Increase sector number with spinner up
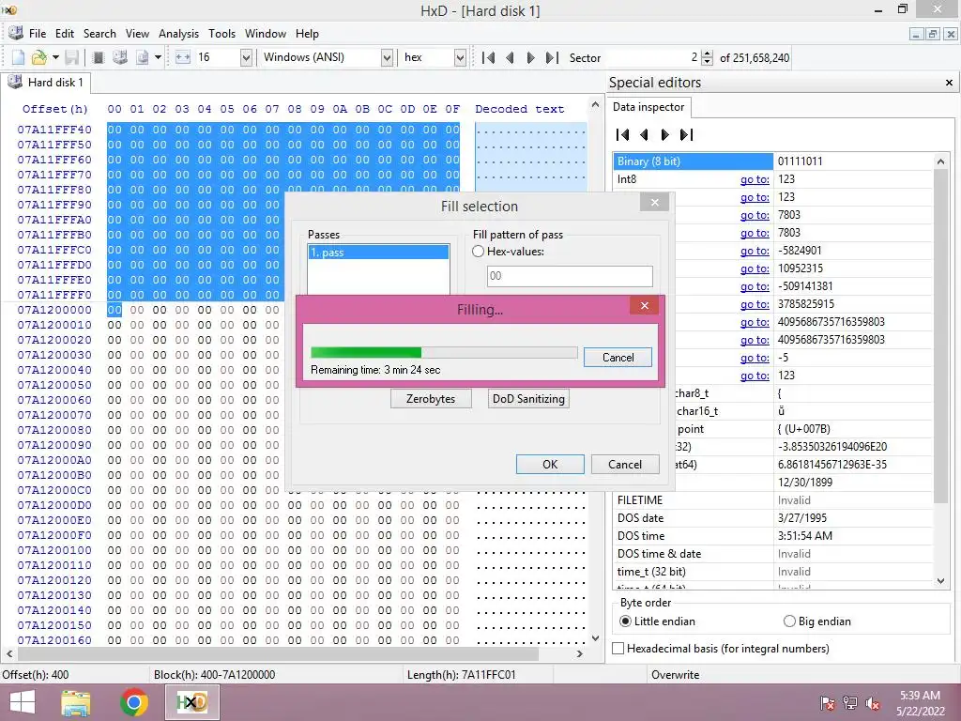The image size is (961, 721). coord(708,54)
